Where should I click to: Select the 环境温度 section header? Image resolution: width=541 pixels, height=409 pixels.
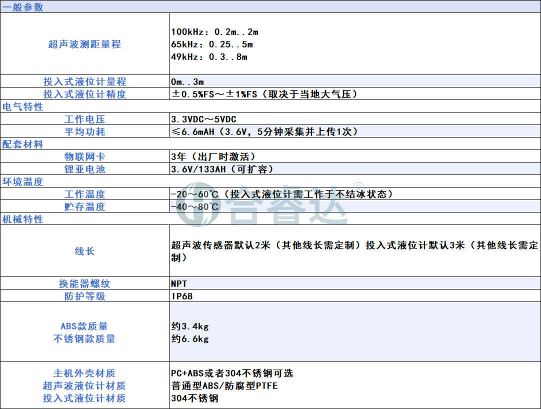[23, 182]
